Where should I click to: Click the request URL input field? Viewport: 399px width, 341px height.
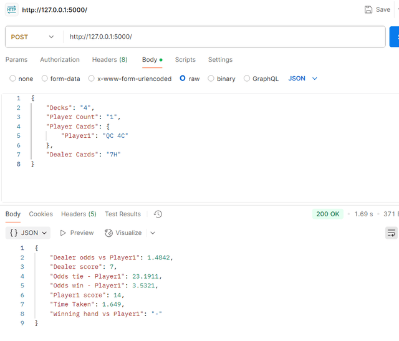tap(224, 37)
